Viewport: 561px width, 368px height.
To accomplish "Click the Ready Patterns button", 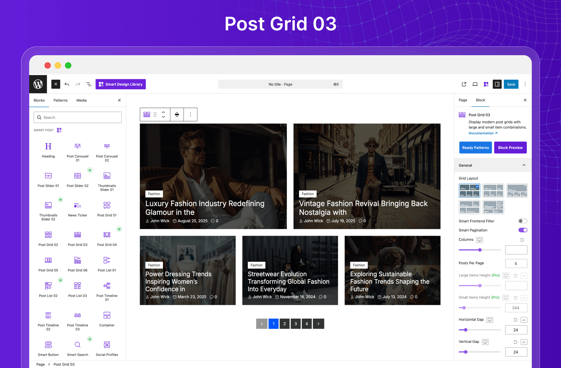I will pyautogui.click(x=475, y=147).
